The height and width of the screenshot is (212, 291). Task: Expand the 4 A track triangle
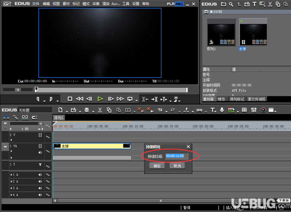[x=12, y=195]
